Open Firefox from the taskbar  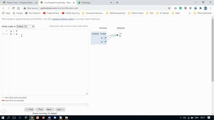point(43,118)
